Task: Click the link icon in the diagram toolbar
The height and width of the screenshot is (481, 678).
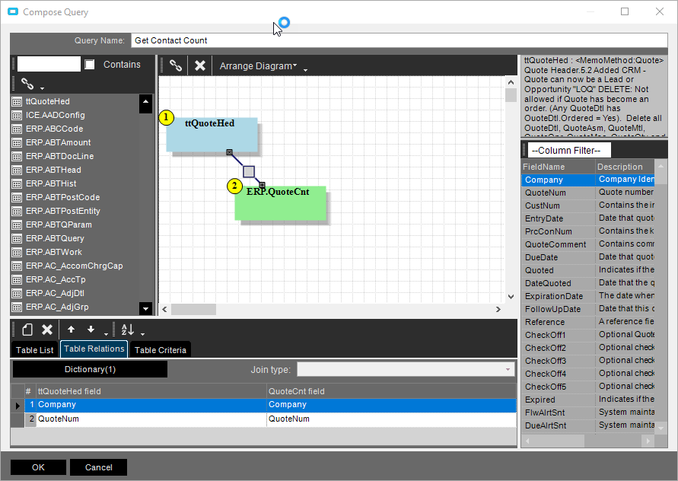Action: 176,65
